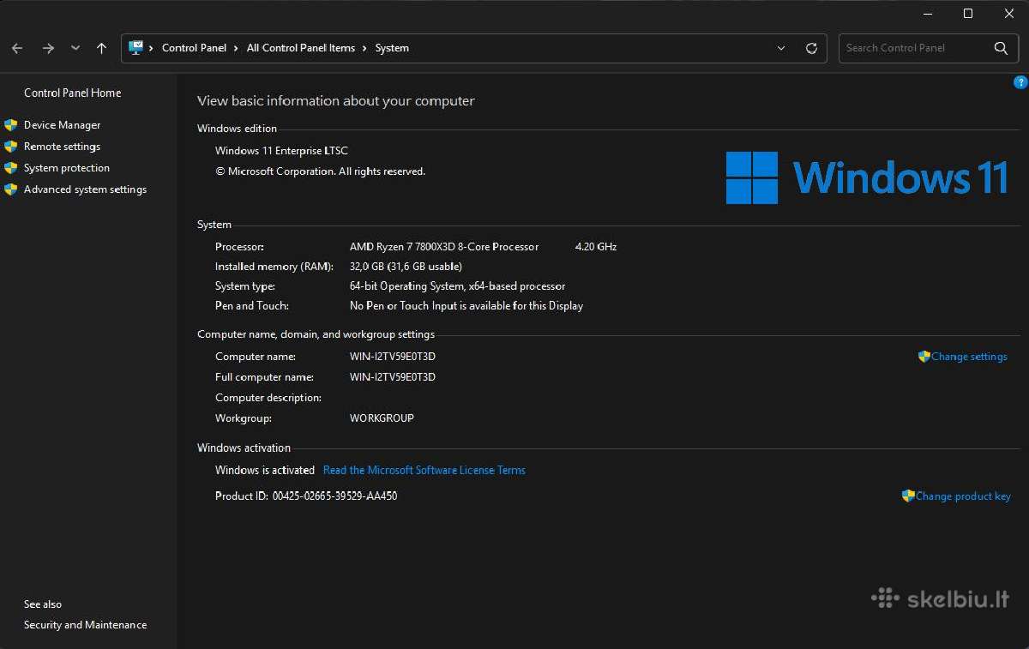This screenshot has width=1029, height=649.
Task: Navigate to All Control Panel Items breadcrumb
Action: (x=301, y=48)
